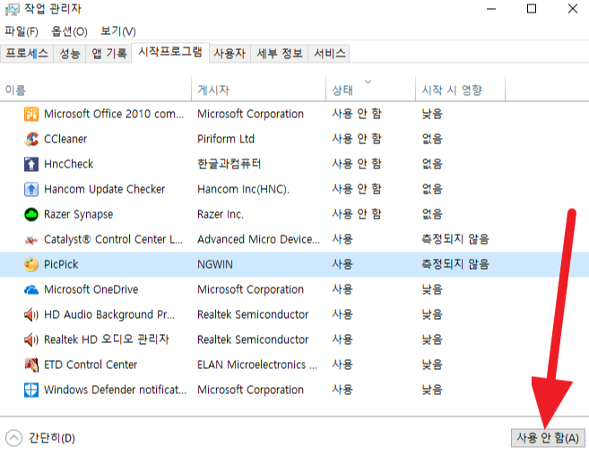Viewport: 589px width, 455px height.
Task: Click the Realtek HD 오디오 관리자 speaker icon
Action: tap(31, 339)
